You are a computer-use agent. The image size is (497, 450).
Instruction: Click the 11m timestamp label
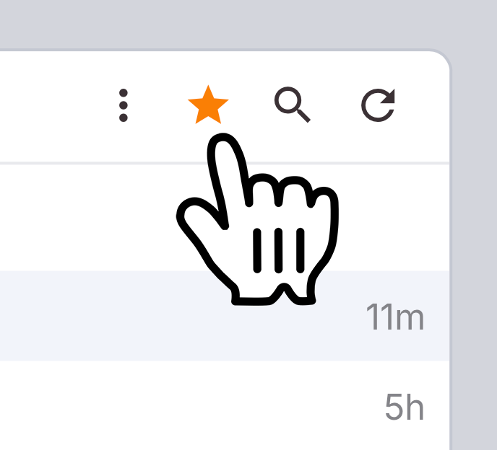coord(395,317)
